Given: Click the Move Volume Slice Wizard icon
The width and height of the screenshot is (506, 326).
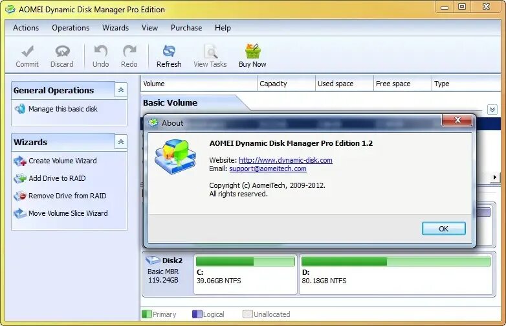Looking at the screenshot, I should pos(20,213).
